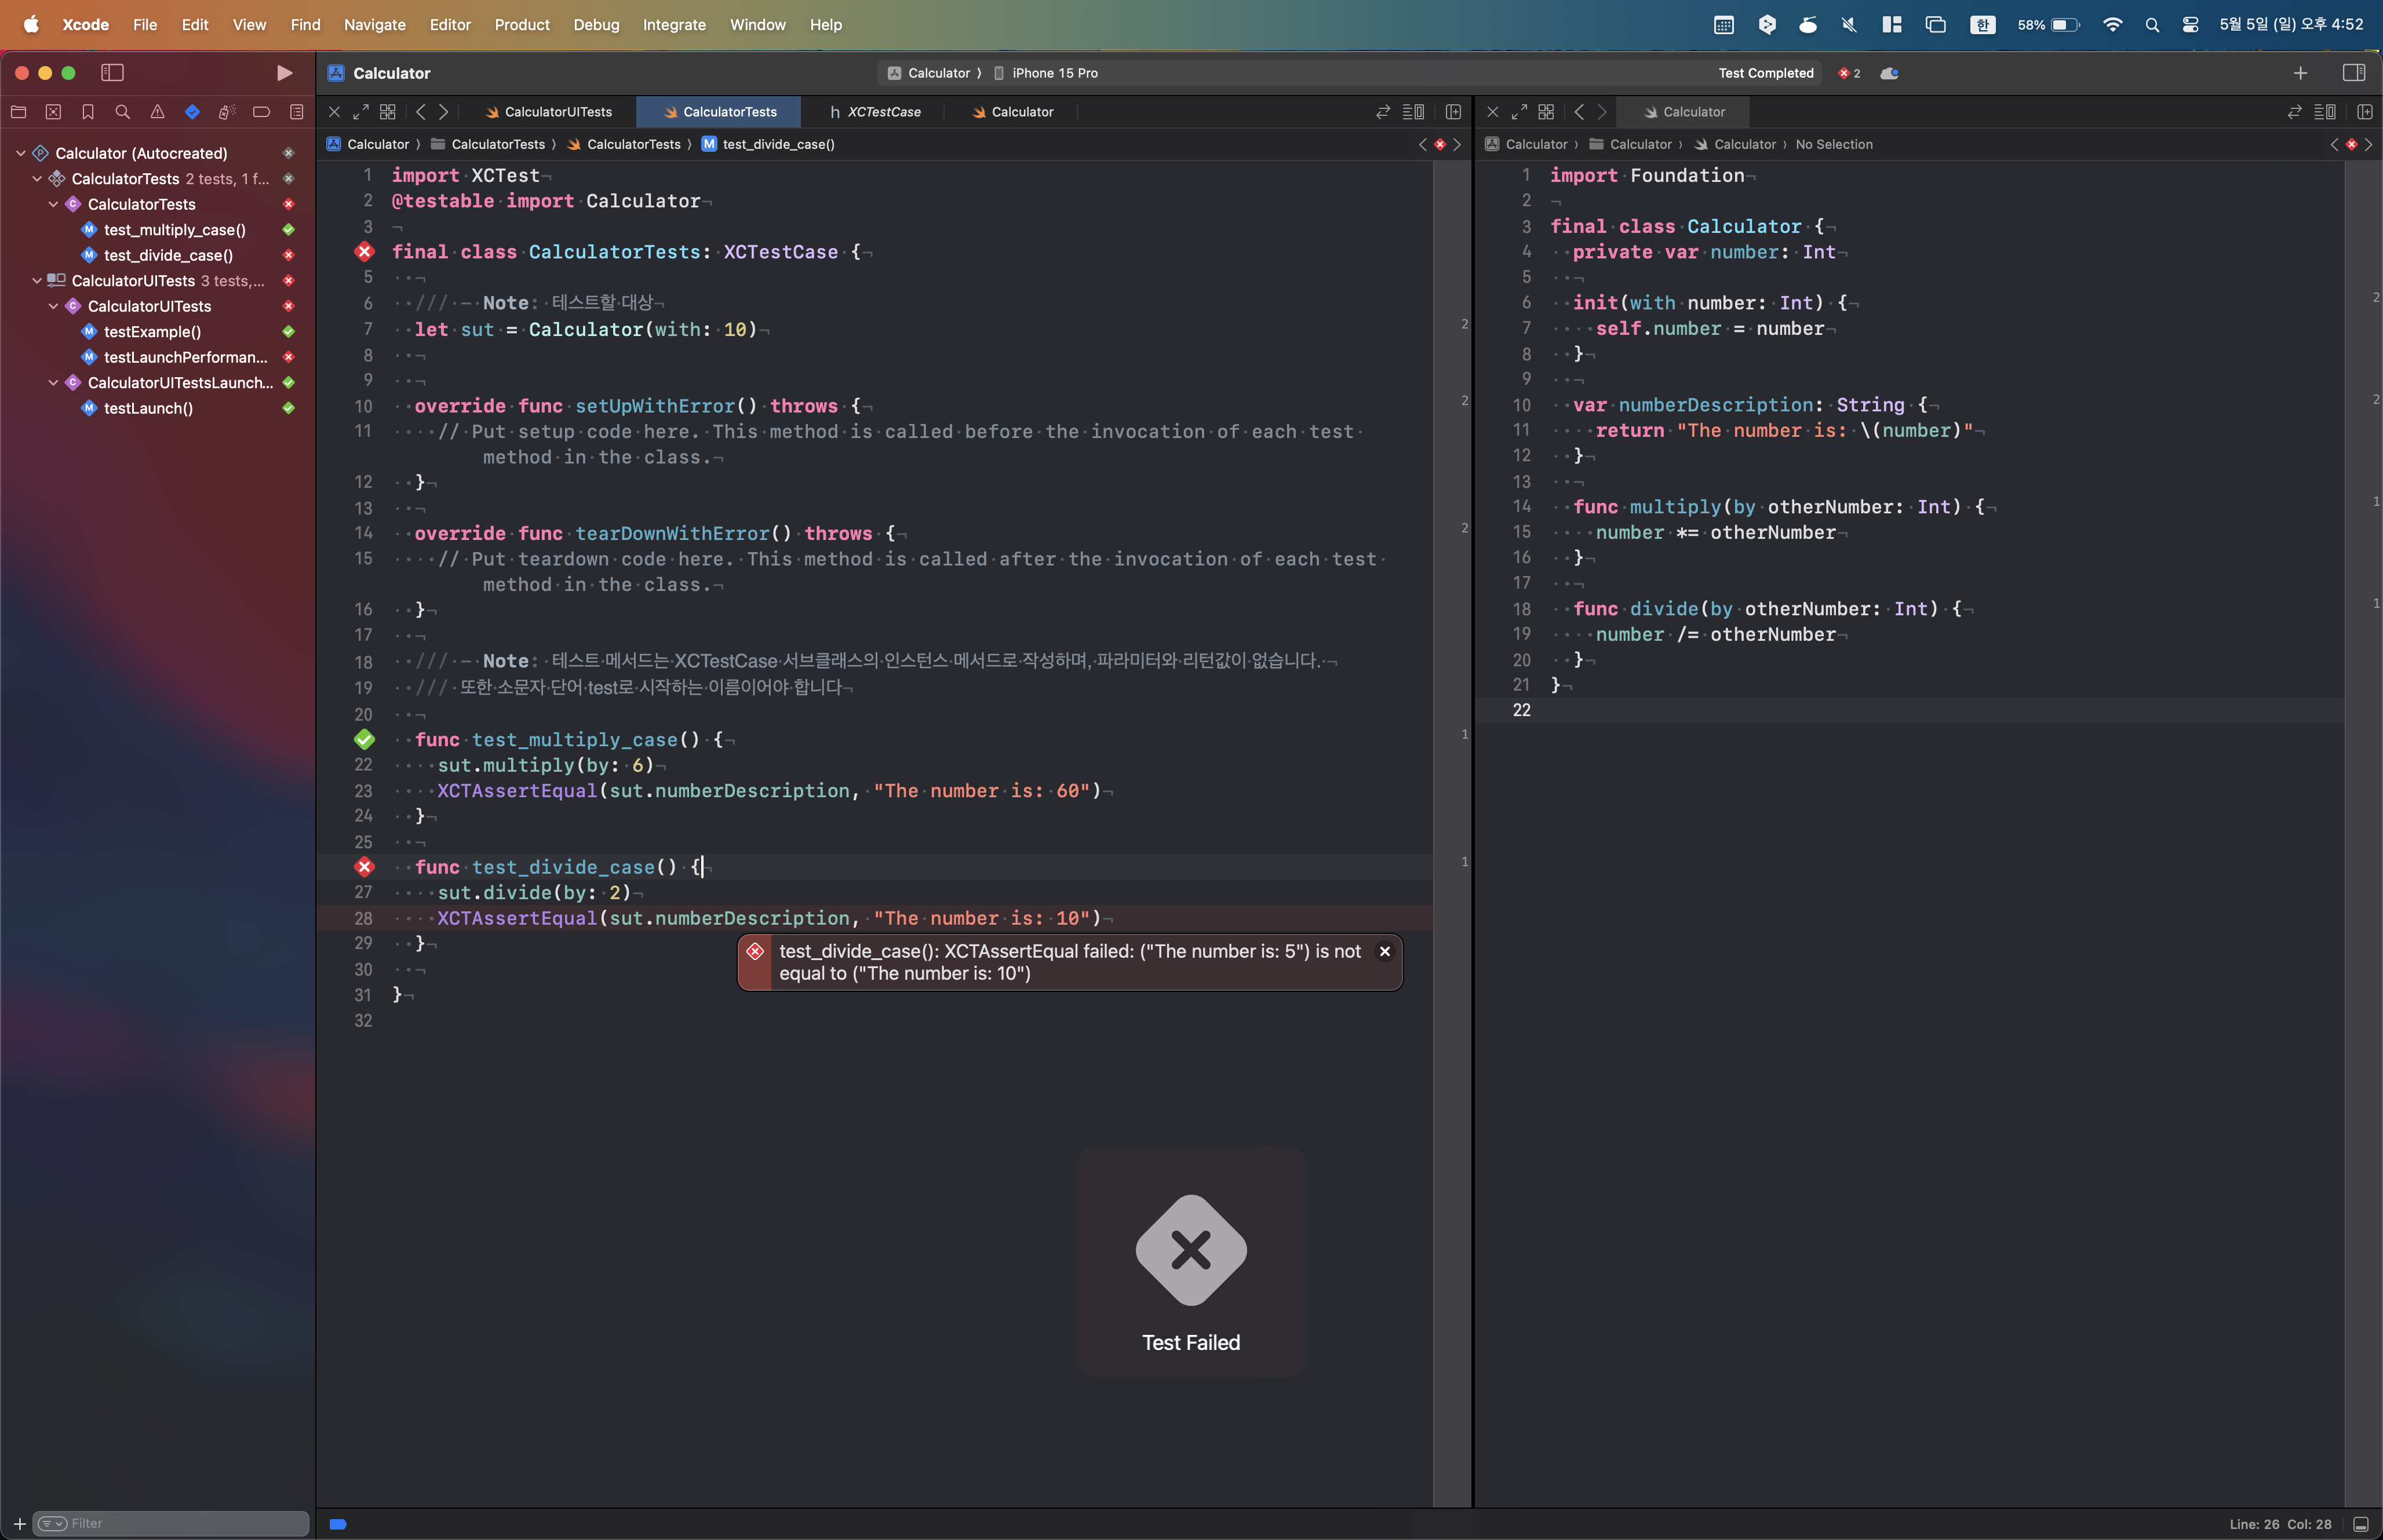Screen dimensions: 2383x1540
Task: Switch to the XCTestCase tab
Action: tap(883, 112)
